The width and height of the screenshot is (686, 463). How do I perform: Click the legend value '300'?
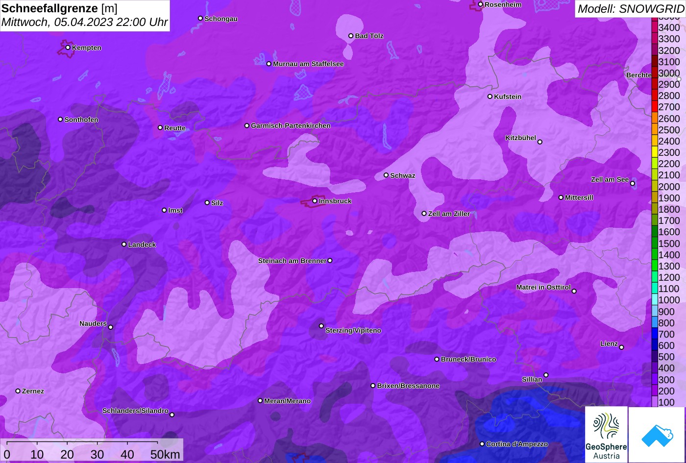[x=666, y=380]
